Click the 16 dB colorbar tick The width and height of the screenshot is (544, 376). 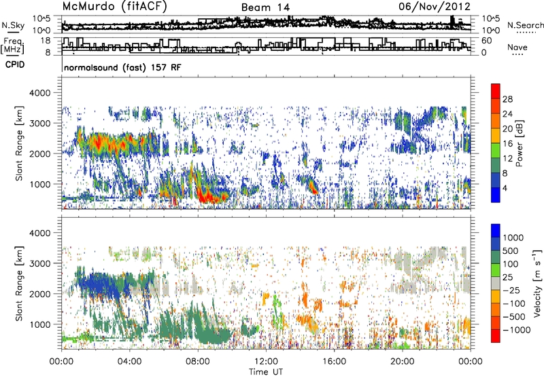tap(507, 144)
